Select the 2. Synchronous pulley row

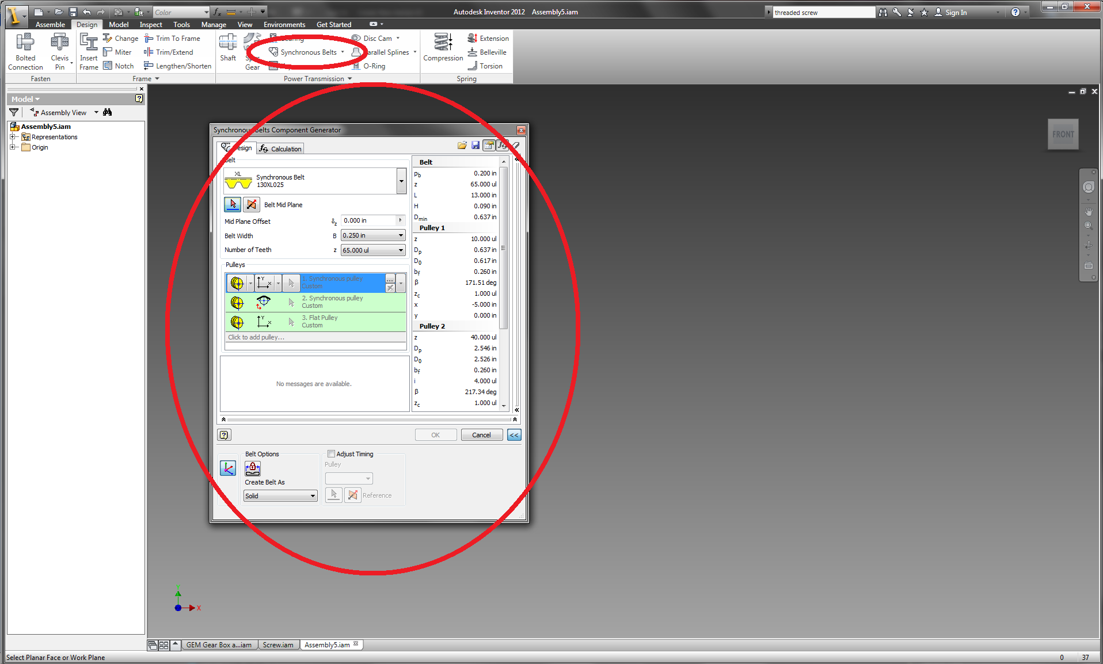click(x=315, y=302)
